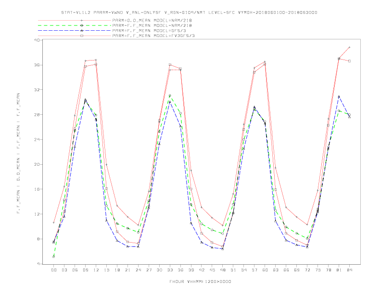This screenshot has width=381, height=294.
Task: Click the x-axis forecast hour label 42
Action: [x=202, y=270]
